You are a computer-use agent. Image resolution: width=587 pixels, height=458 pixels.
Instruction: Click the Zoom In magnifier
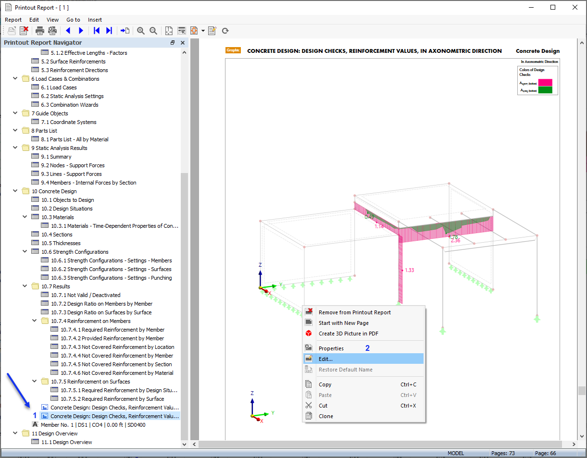(x=141, y=31)
